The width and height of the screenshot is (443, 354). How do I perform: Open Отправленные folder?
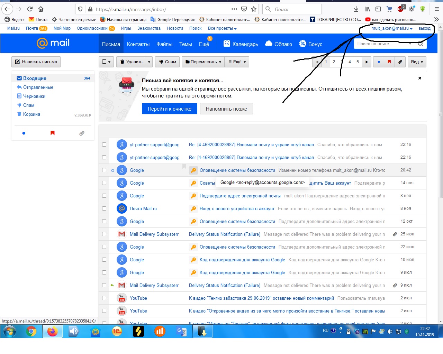coord(38,87)
